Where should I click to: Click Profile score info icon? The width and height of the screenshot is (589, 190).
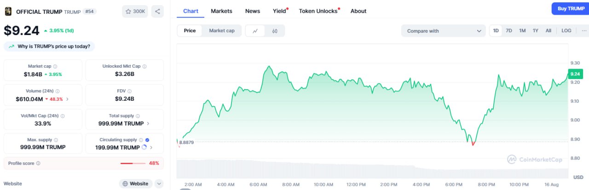pyautogui.click(x=38, y=163)
